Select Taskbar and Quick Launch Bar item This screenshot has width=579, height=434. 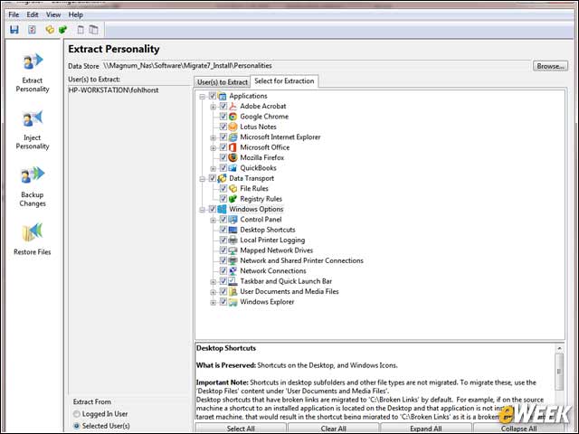click(x=286, y=281)
